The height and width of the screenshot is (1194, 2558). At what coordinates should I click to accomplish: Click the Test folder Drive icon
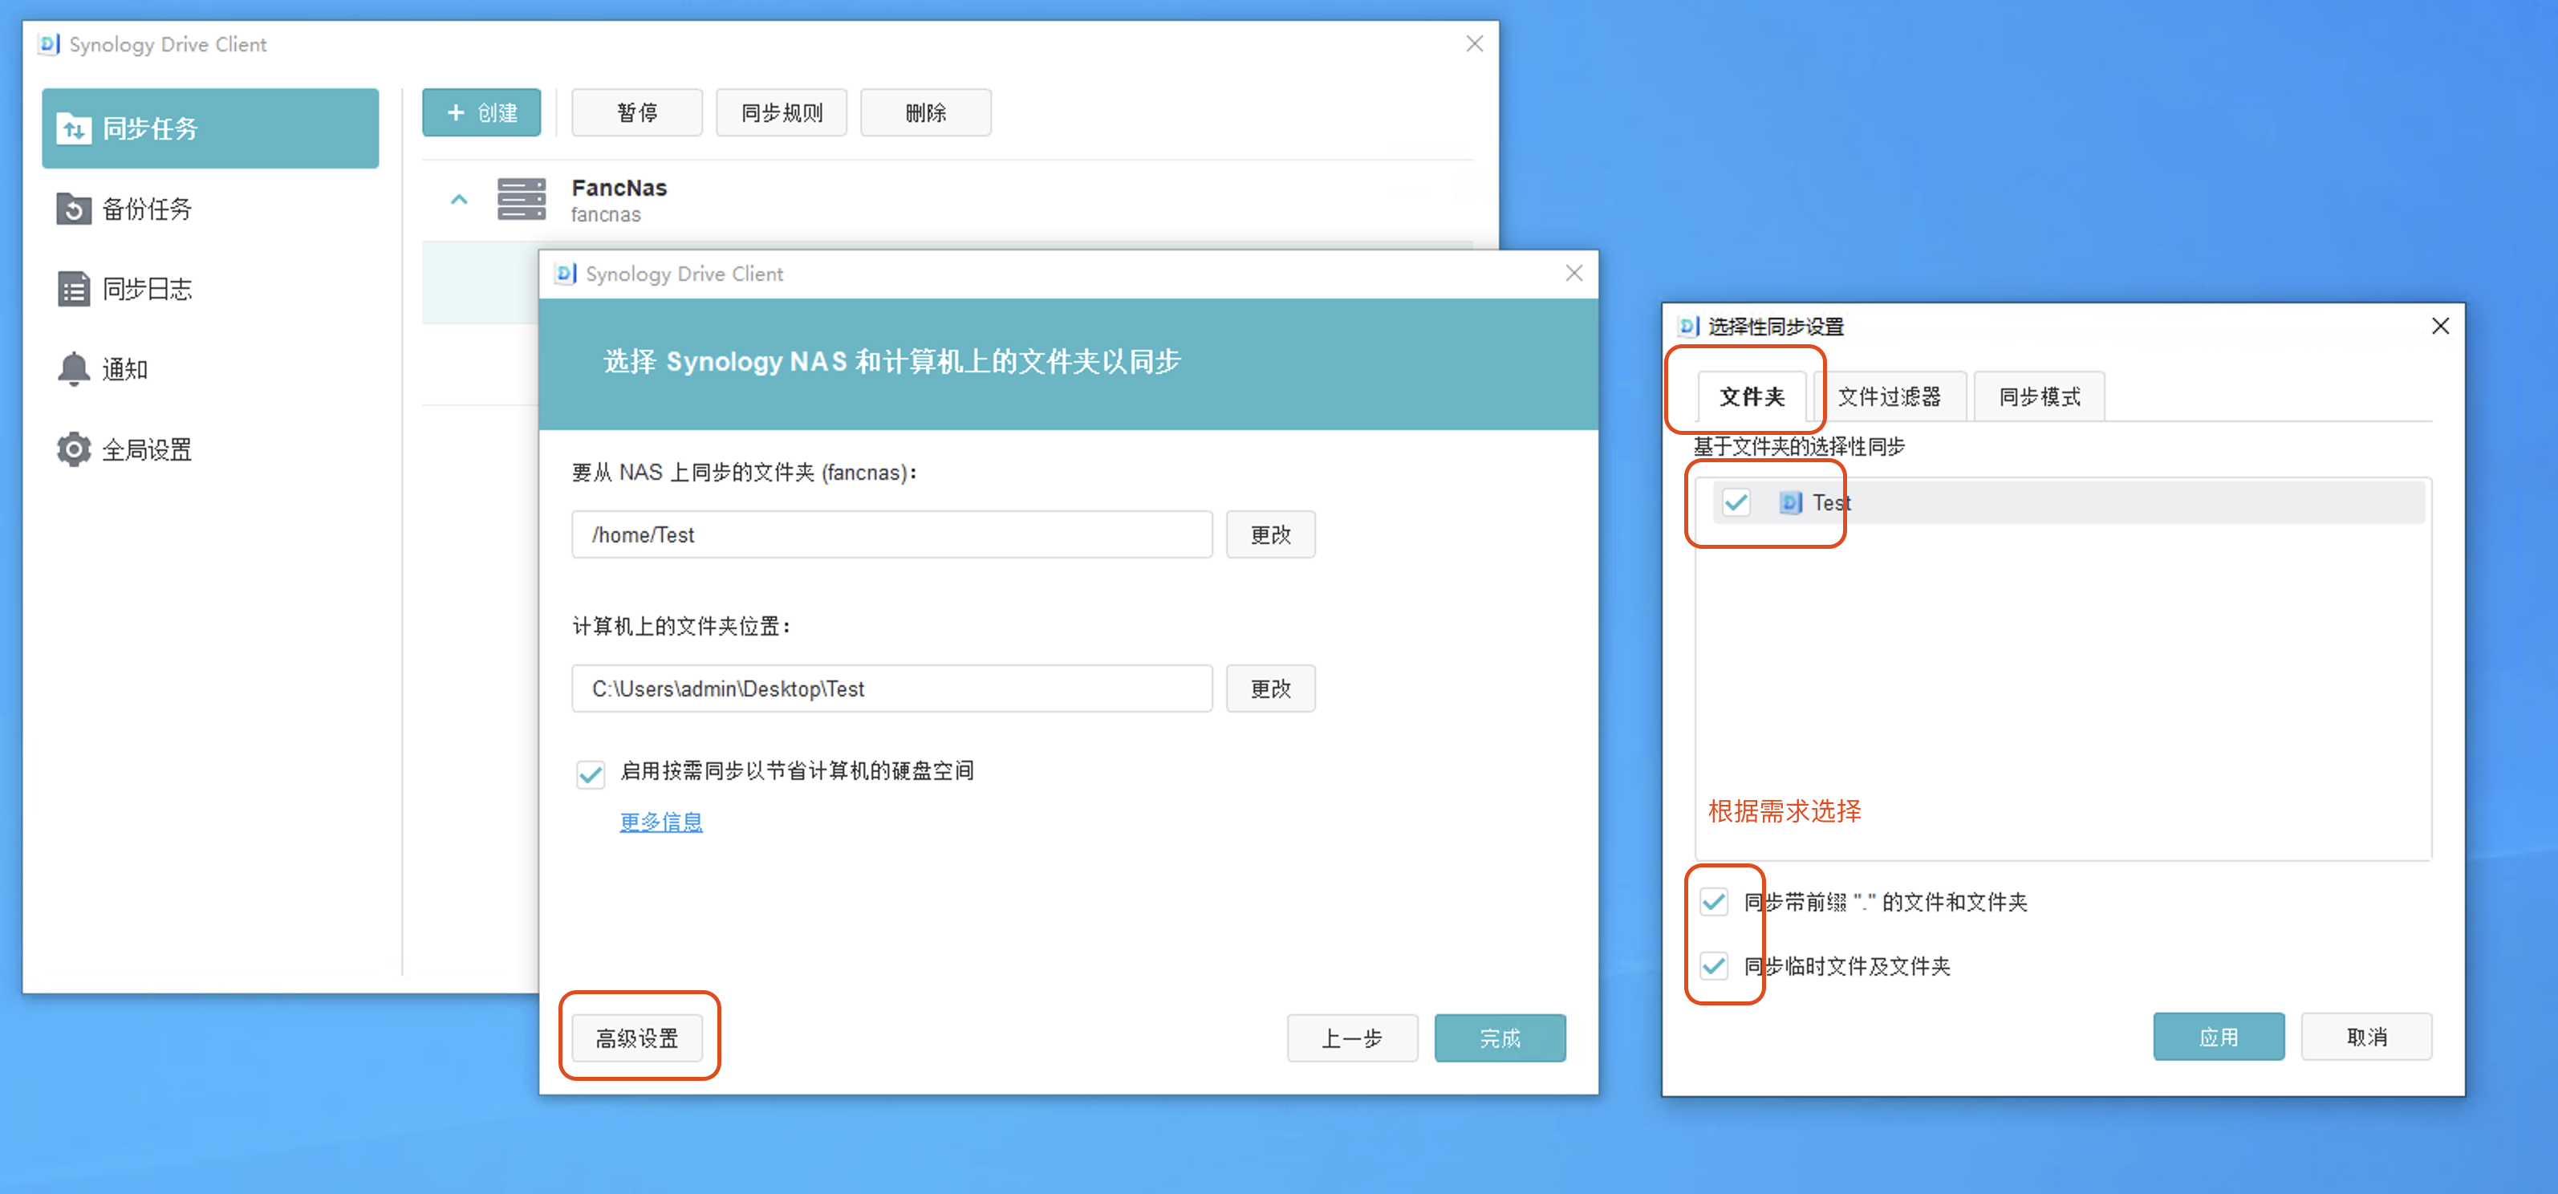coord(1790,502)
